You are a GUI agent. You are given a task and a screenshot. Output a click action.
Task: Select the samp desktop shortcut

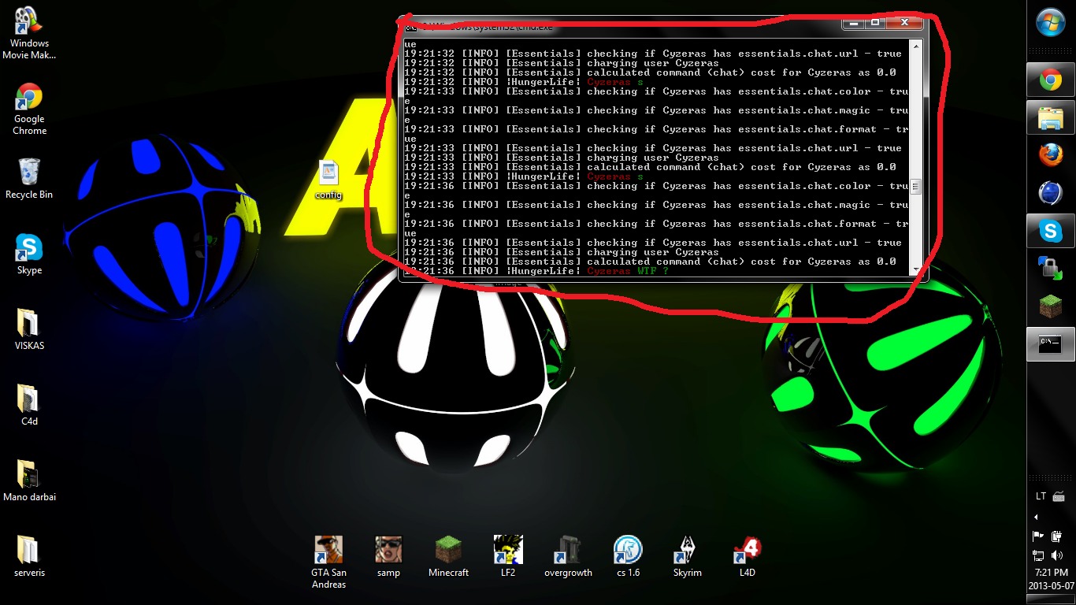tap(388, 551)
